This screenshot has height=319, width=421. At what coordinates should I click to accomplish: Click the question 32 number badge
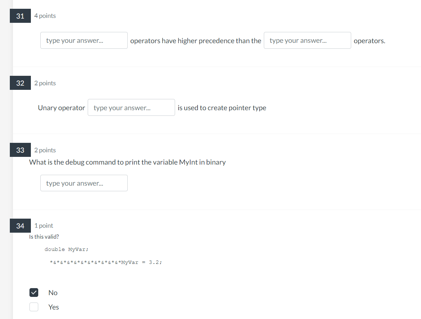(20, 83)
